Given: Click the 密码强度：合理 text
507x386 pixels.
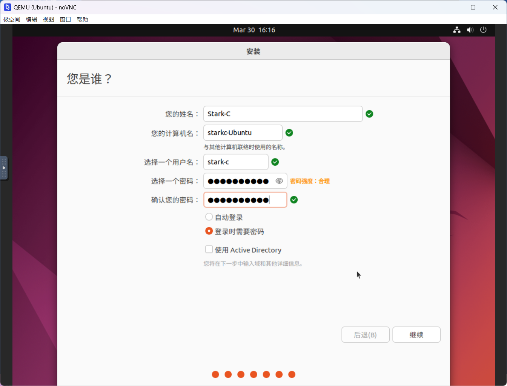Looking at the screenshot, I should 310,181.
